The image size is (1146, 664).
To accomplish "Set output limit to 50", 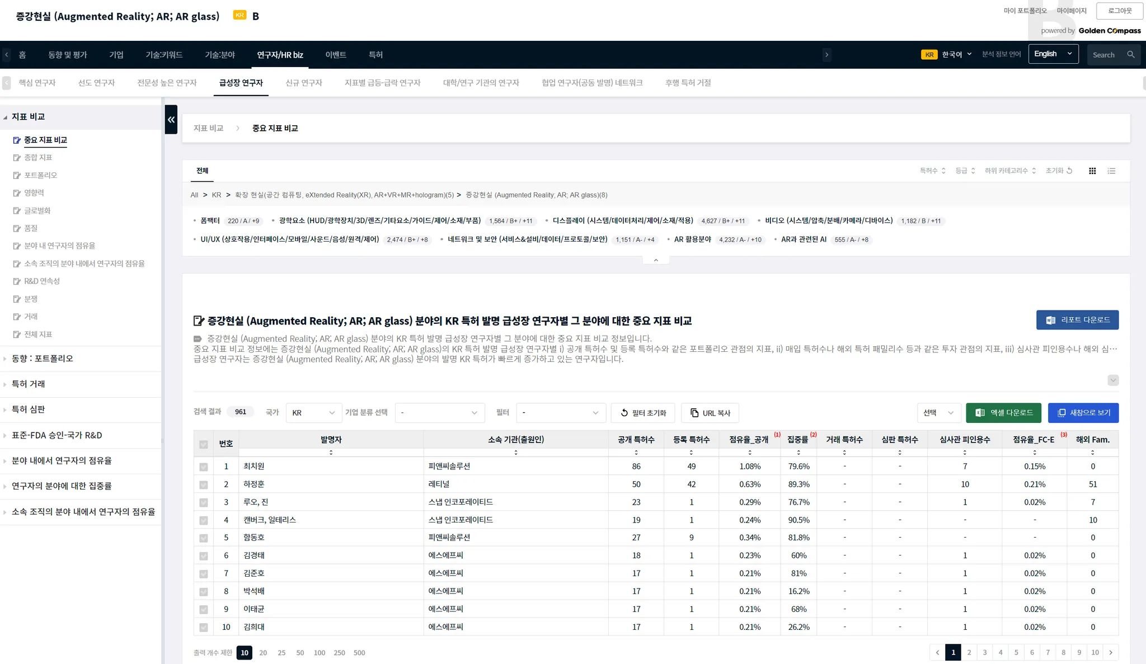I will (300, 653).
